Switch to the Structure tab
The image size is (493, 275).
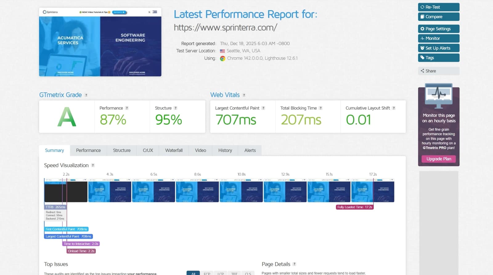point(122,150)
